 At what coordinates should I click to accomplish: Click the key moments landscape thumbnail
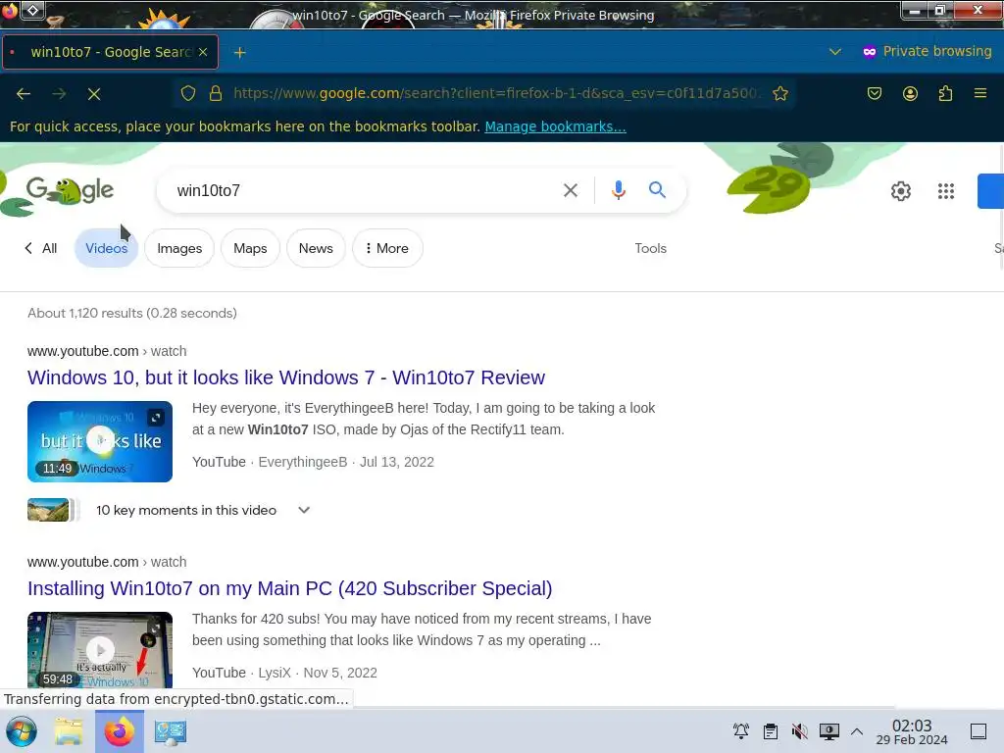[x=48, y=510]
